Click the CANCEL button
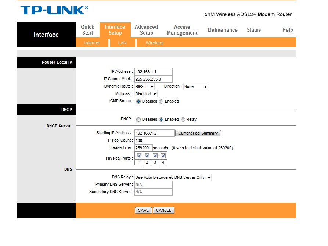The width and height of the screenshot is (328, 246). [x=163, y=210]
